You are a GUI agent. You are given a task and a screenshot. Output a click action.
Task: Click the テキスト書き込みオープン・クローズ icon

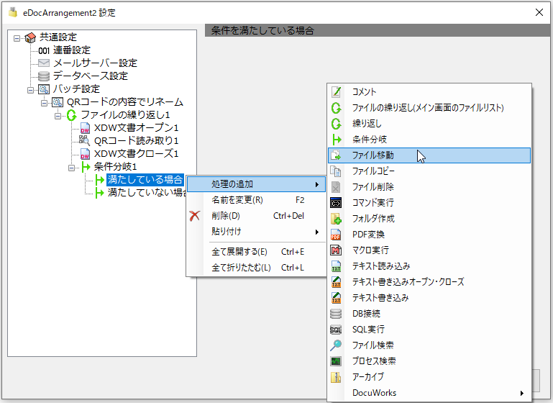pyautogui.click(x=336, y=282)
